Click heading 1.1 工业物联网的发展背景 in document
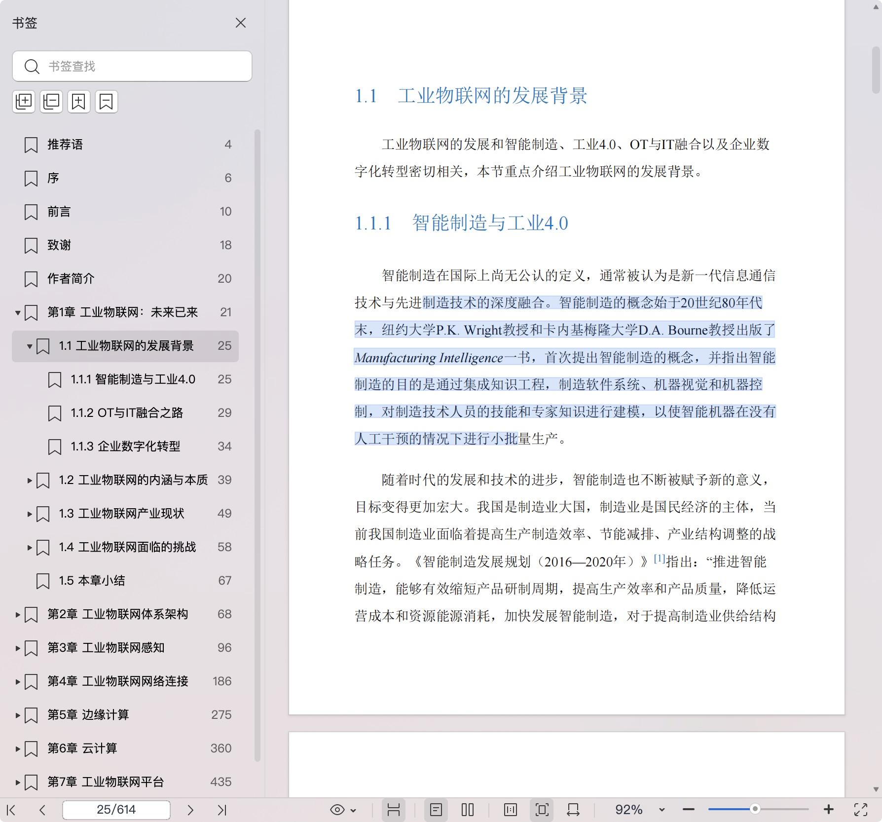The height and width of the screenshot is (822, 882). pyautogui.click(x=471, y=96)
